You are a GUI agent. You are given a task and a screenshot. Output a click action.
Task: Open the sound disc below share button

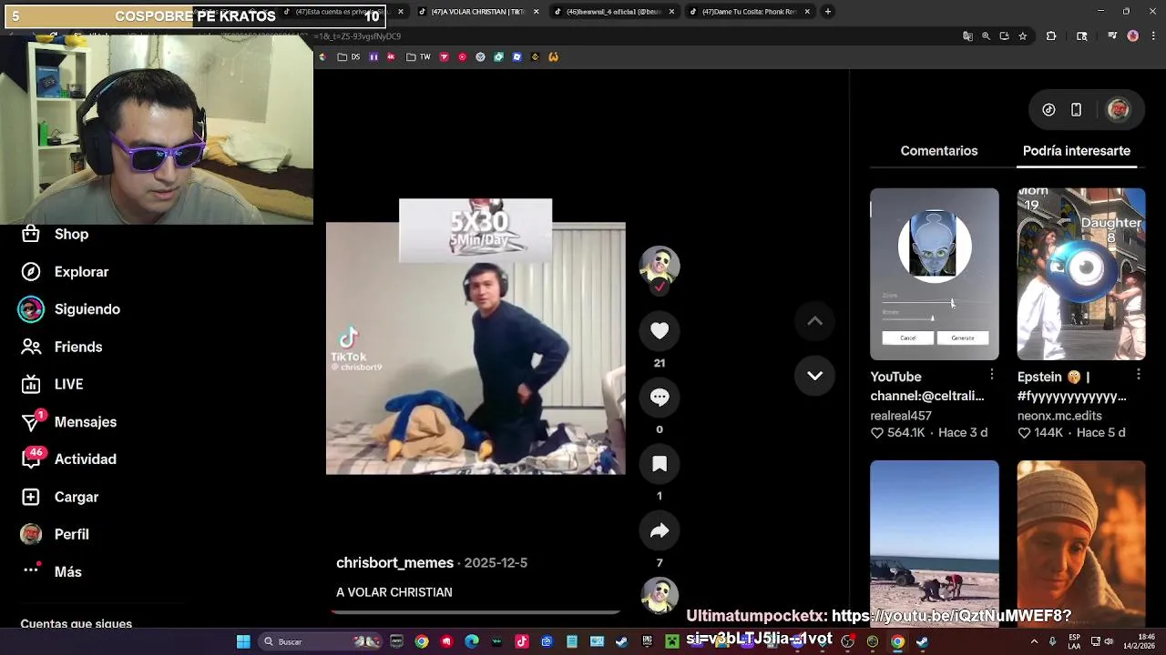660,597
